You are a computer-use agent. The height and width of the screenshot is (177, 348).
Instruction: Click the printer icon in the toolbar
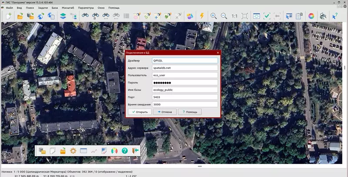323,16
